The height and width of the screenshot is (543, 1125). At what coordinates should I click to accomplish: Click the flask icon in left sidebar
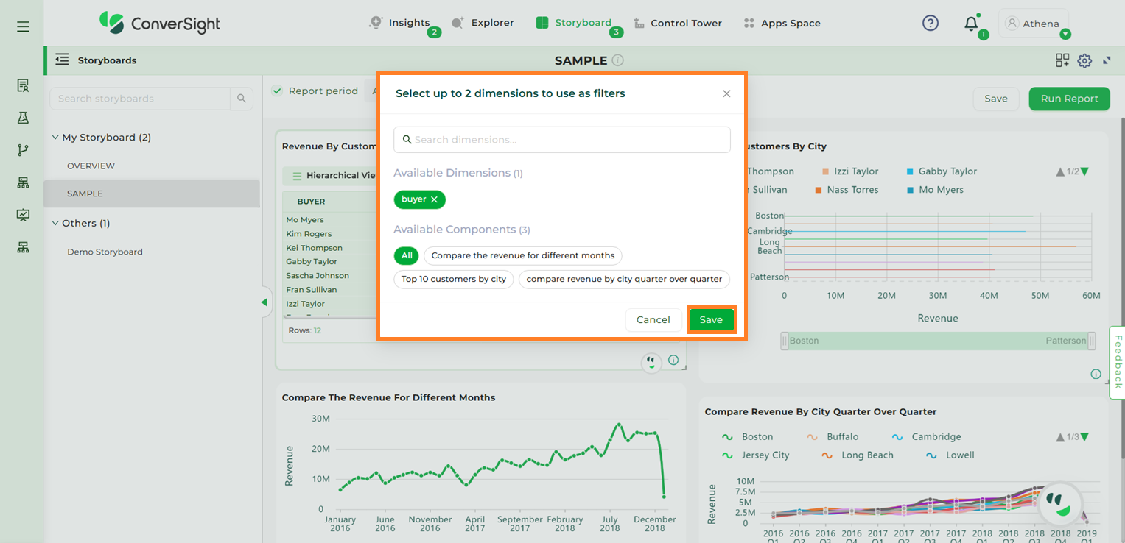click(23, 118)
